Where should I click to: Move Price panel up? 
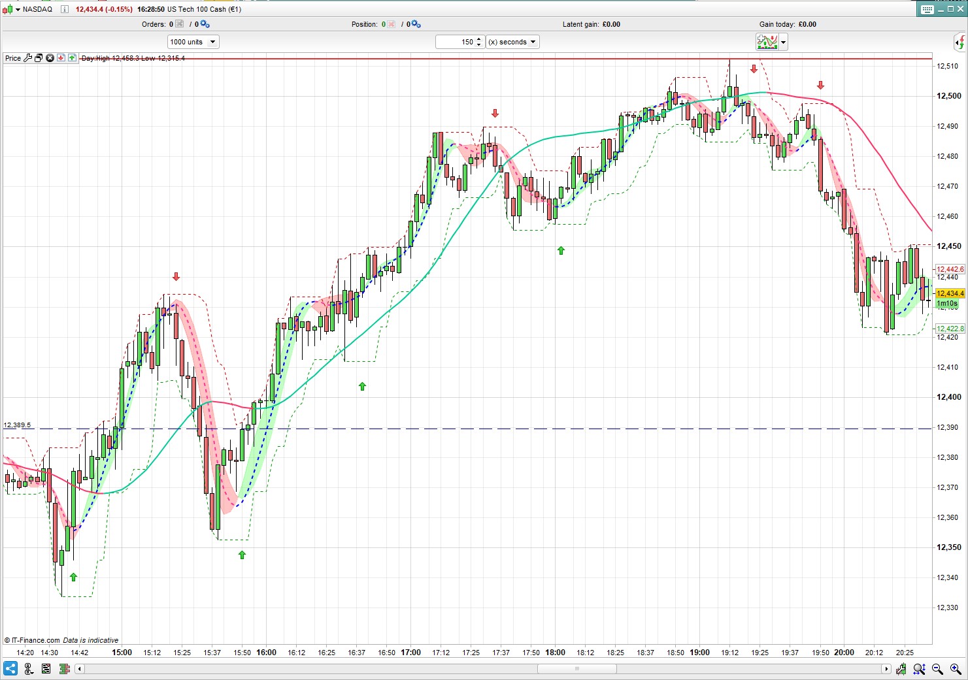click(72, 58)
